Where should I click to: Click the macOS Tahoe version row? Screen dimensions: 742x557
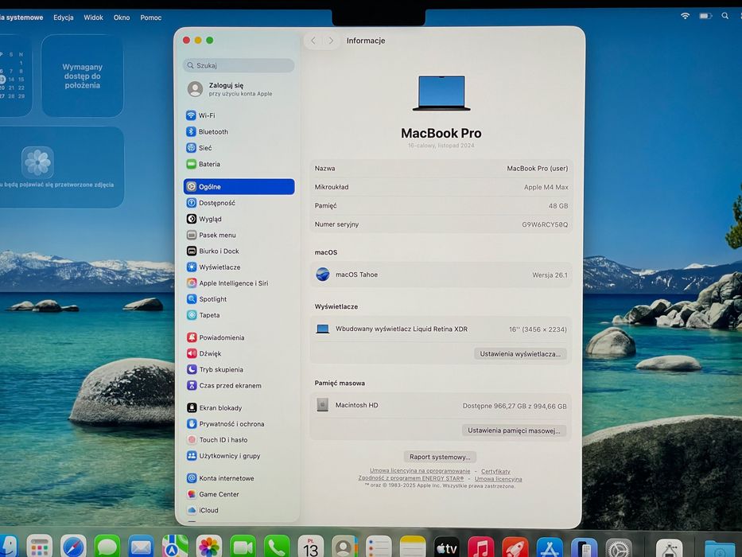click(441, 275)
